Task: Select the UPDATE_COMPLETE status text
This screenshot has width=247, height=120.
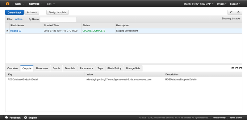Action: click(94, 31)
